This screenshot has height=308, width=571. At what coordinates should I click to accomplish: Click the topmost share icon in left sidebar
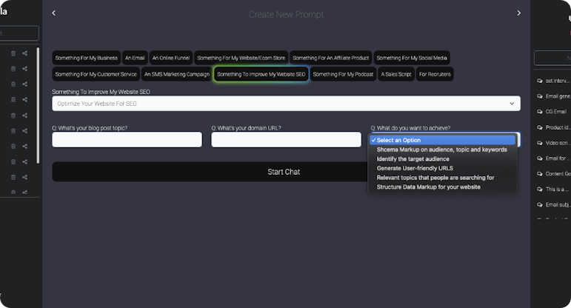coord(24,53)
